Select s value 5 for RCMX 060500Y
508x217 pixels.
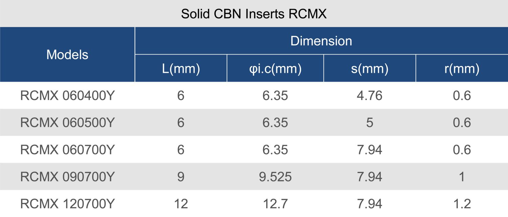click(x=369, y=123)
